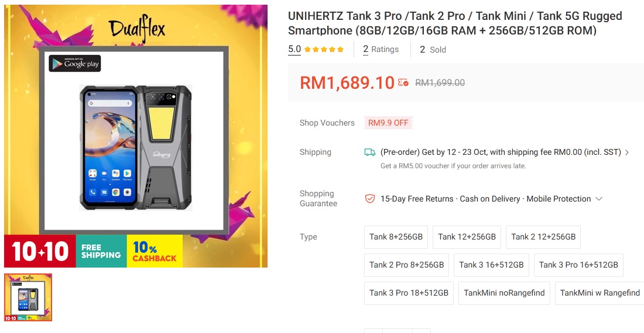This screenshot has width=644, height=333.
Task: Expand shipping details with the right chevron
Action: tap(627, 152)
